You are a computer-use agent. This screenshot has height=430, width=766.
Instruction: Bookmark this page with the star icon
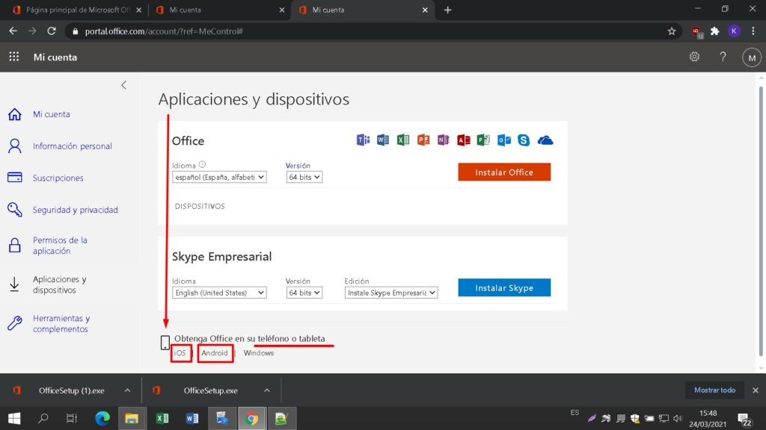point(671,31)
